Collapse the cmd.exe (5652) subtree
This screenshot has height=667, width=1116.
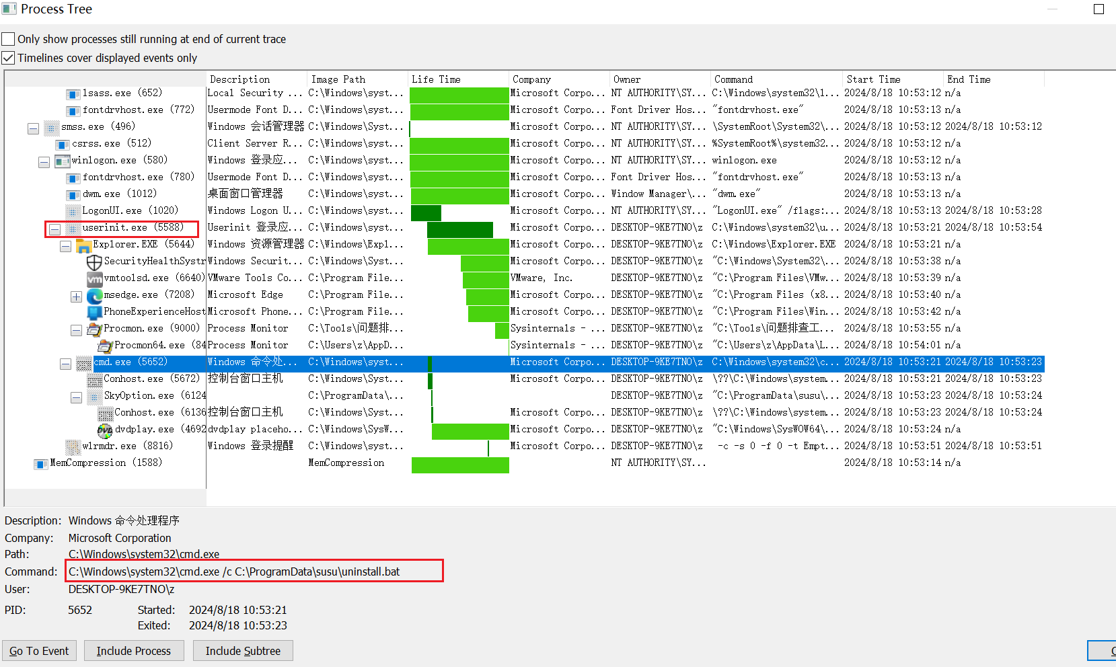pos(65,363)
